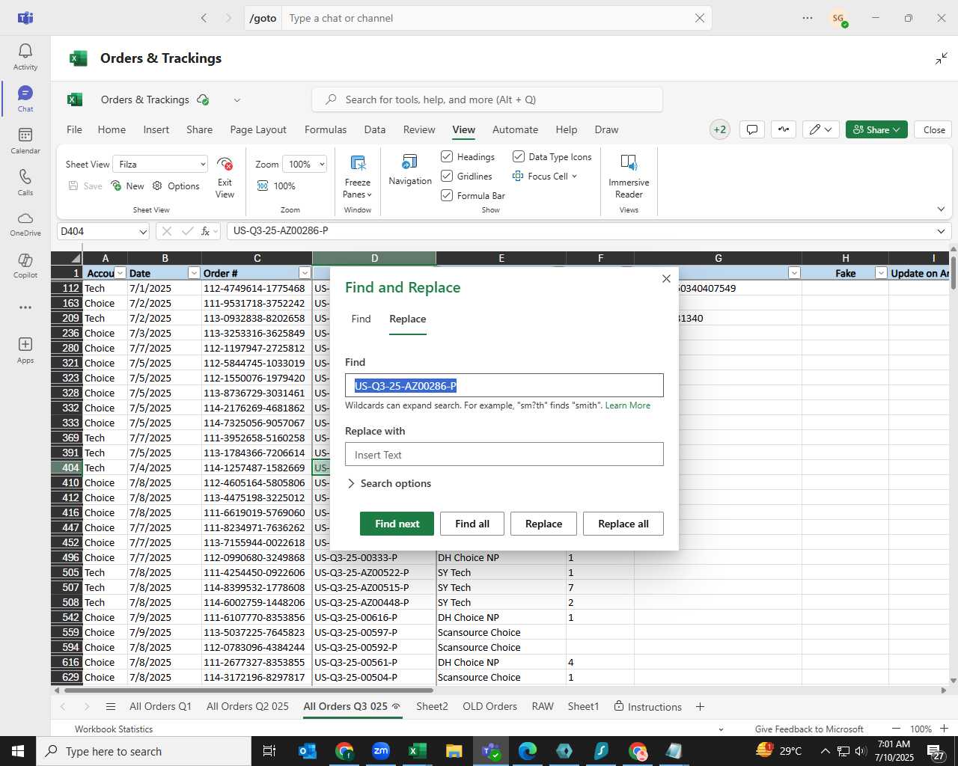The image size is (958, 766).
Task: Open the Sheet View Filza dropdown
Action: [x=160, y=164]
